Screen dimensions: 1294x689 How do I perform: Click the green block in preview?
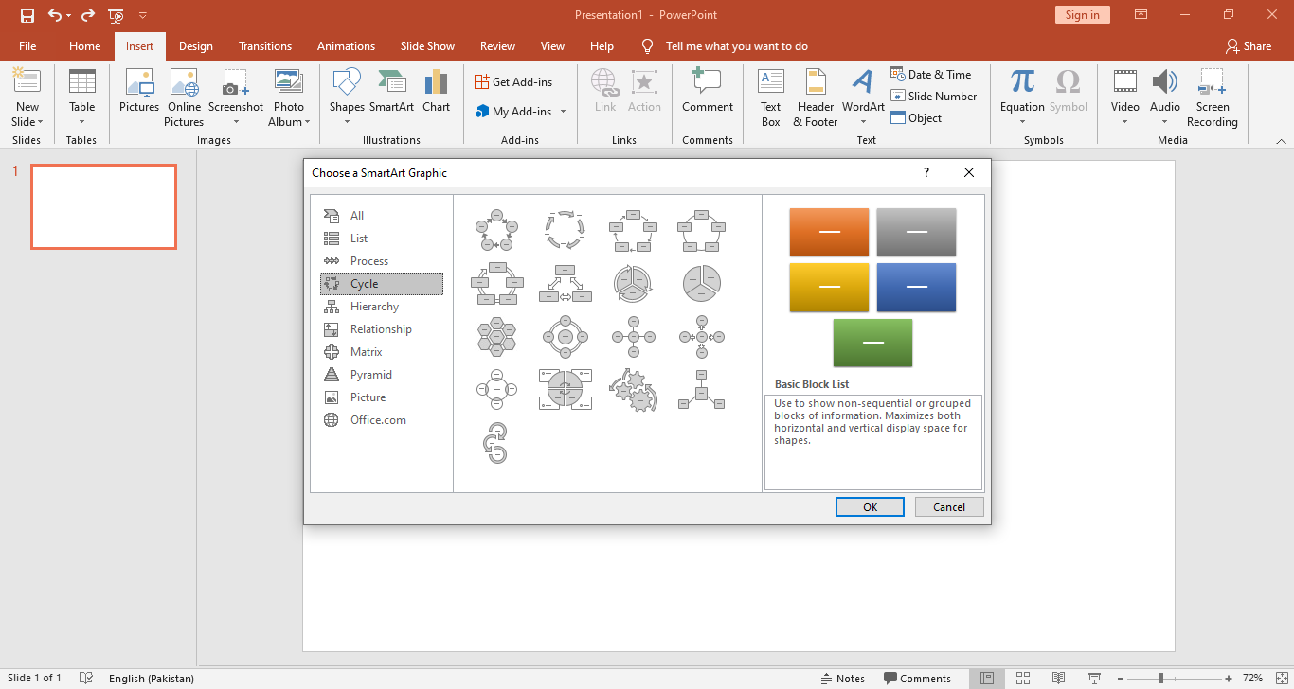[x=872, y=343]
